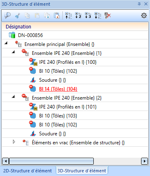Click the copy with reference point icon
This screenshot has width=150, height=176.
pos(47,15)
